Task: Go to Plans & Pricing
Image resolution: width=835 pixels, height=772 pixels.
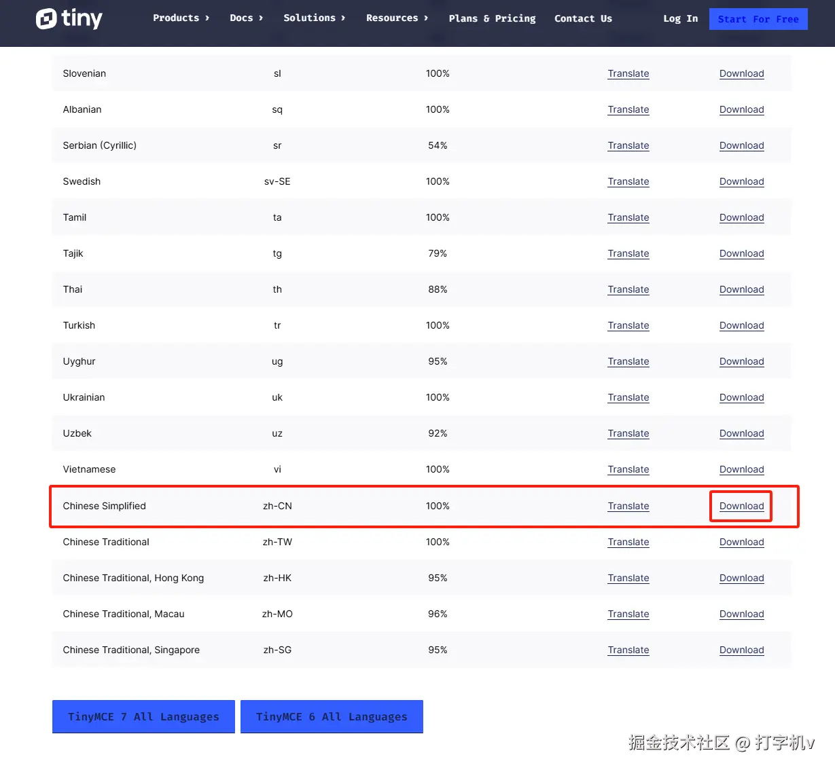Action: [492, 18]
